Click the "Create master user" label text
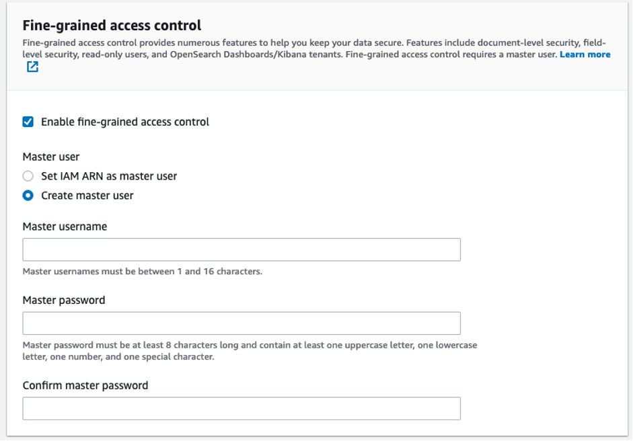Viewport: 633px width, 441px height. pos(87,196)
